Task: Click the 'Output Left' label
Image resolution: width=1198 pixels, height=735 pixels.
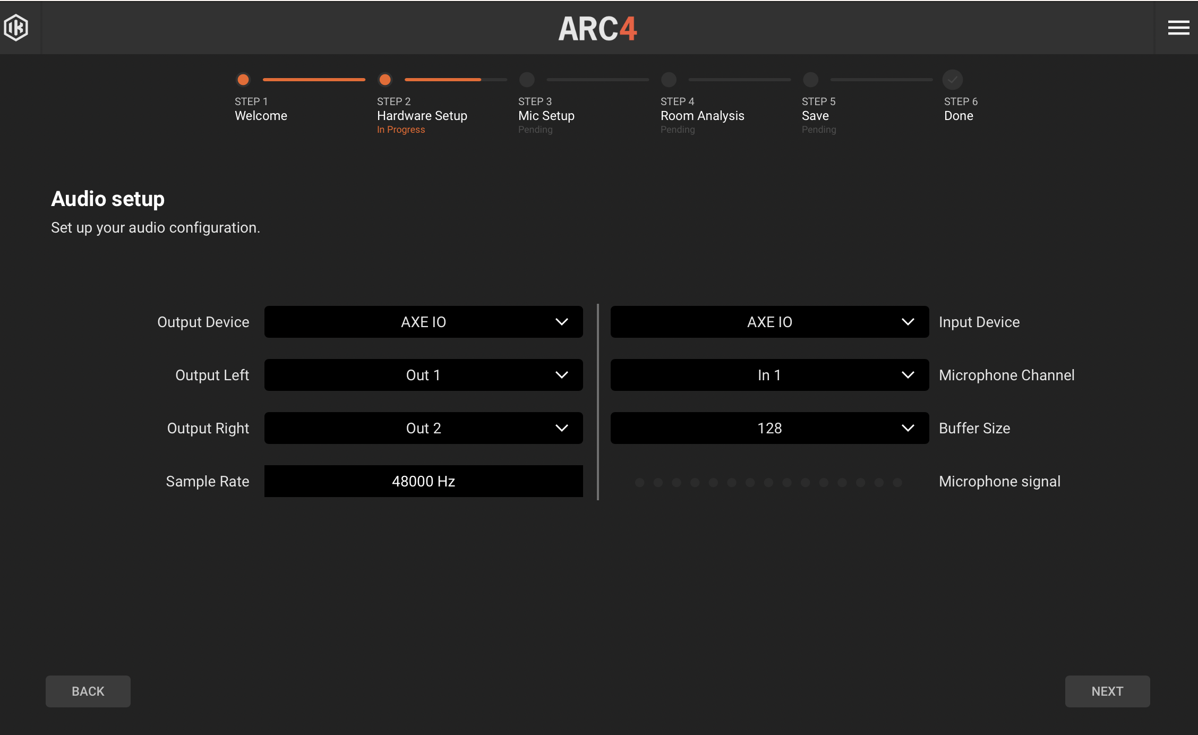Action: (212, 375)
